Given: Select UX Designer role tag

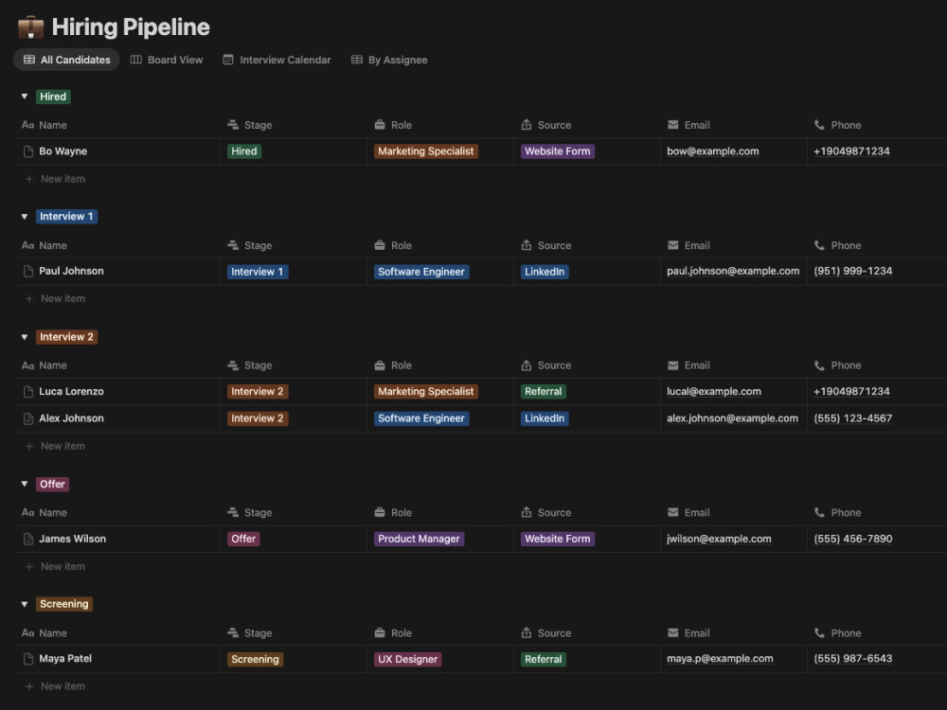Looking at the screenshot, I should coord(407,659).
